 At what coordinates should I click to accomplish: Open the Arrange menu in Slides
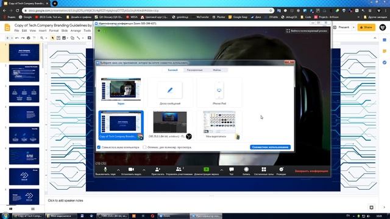tap(76, 30)
